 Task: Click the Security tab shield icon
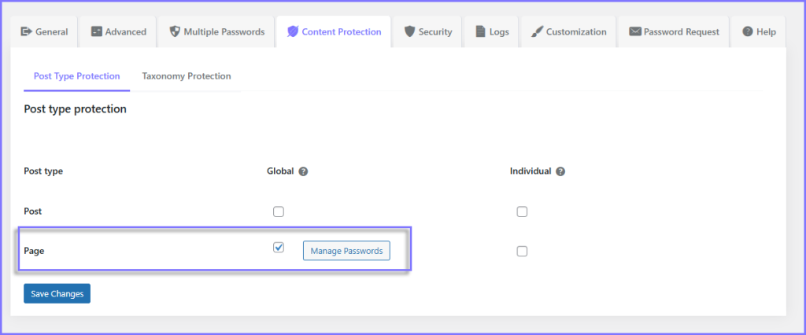(409, 32)
